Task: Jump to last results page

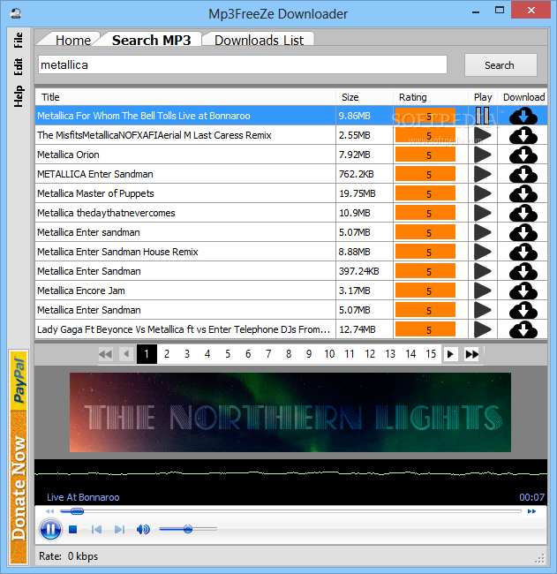Action: [x=471, y=354]
